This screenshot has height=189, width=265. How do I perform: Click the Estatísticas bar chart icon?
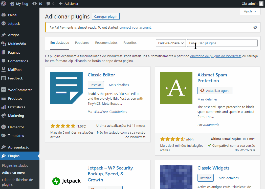(x=4, y=107)
